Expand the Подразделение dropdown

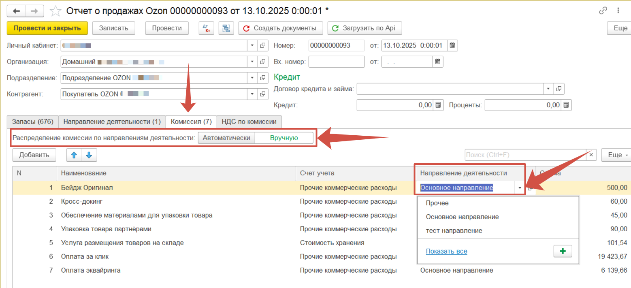[252, 78]
